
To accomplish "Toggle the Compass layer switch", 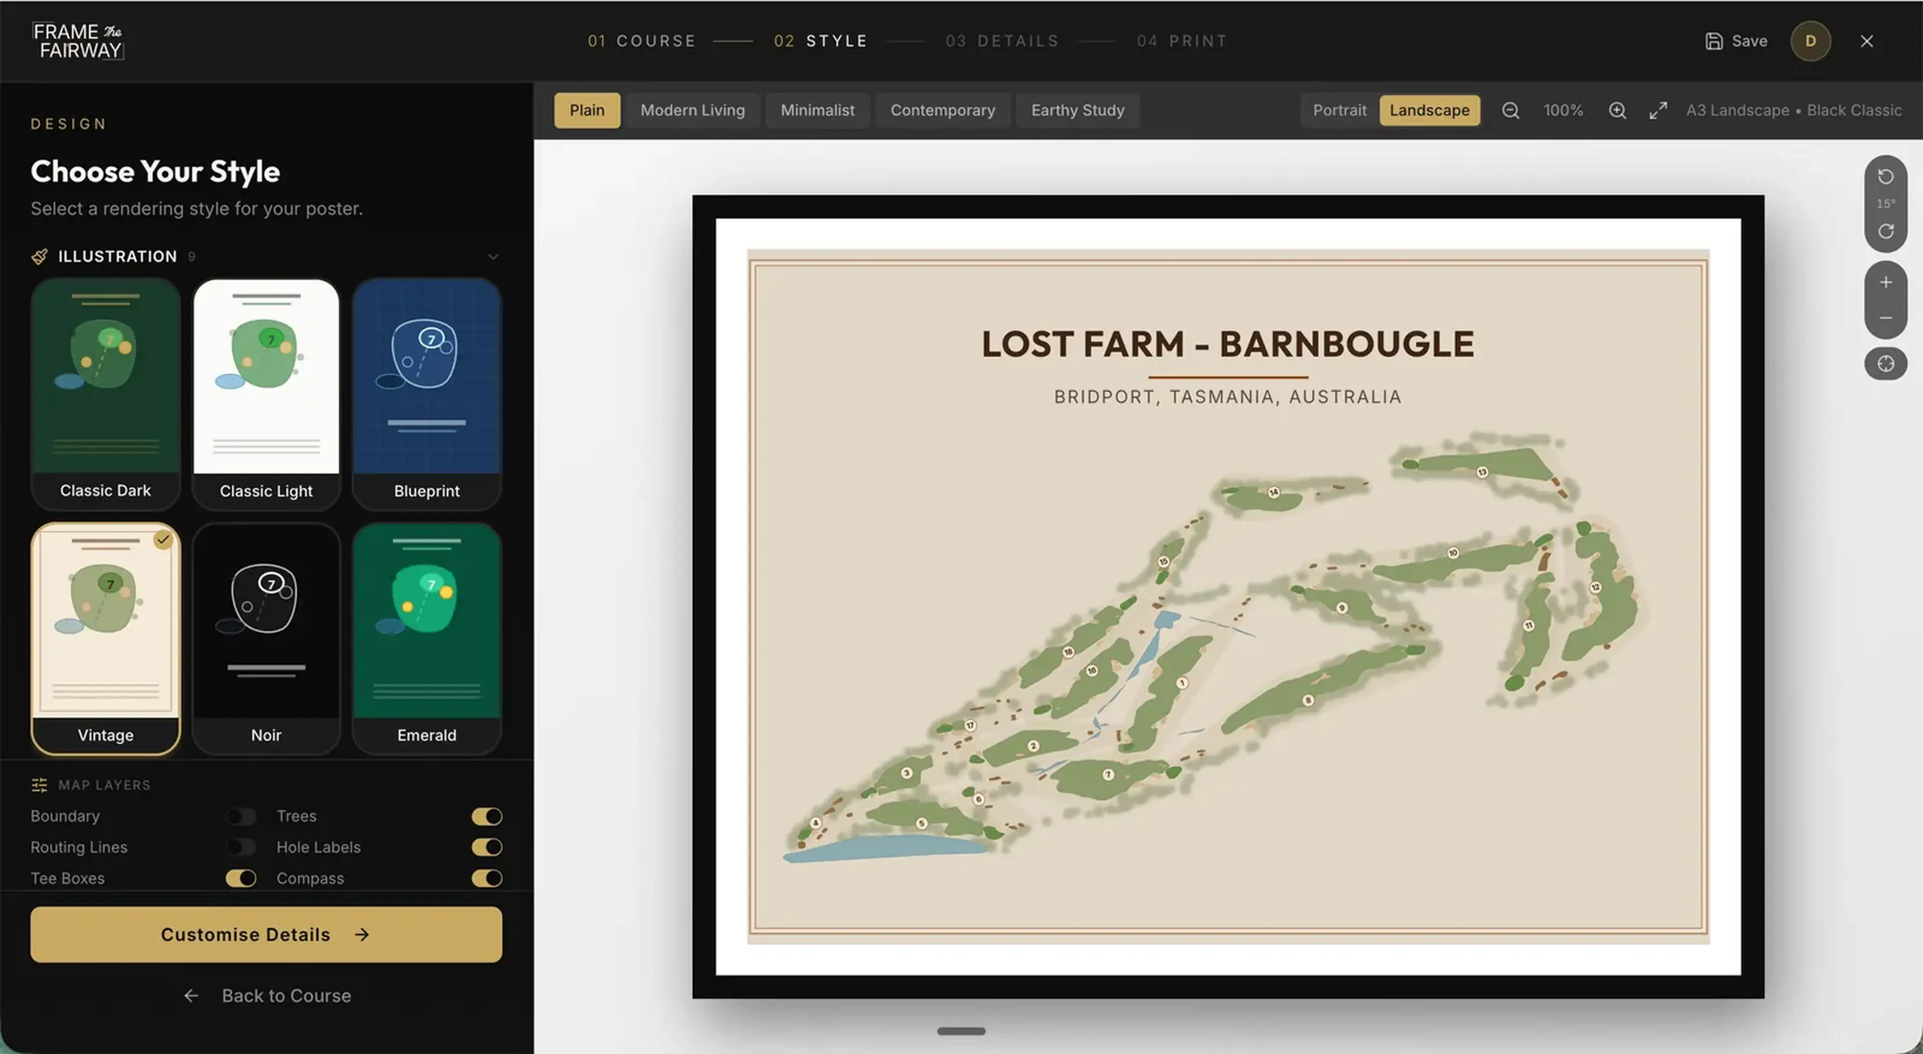I will click(x=487, y=879).
